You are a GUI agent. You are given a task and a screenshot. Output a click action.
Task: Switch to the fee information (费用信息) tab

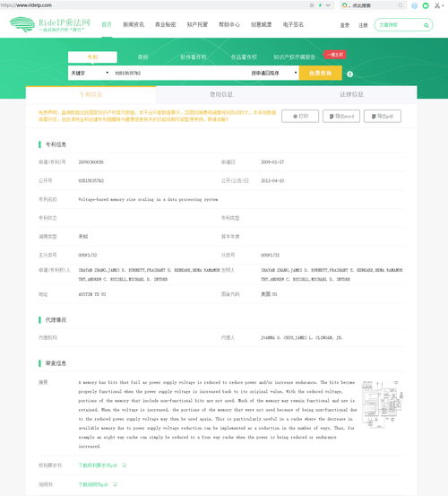pos(221,94)
